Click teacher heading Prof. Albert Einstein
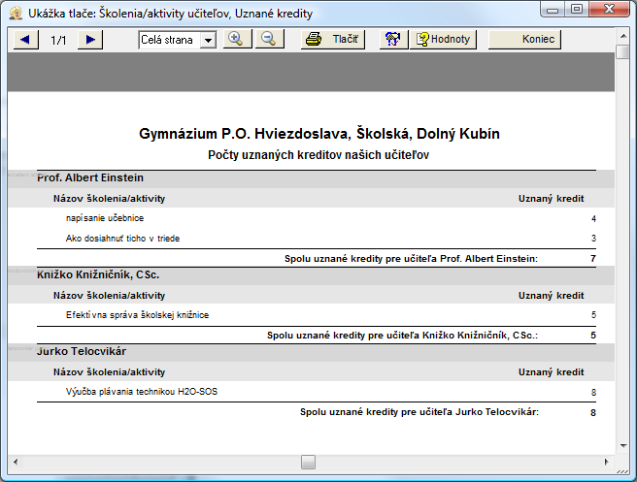 click(90, 177)
